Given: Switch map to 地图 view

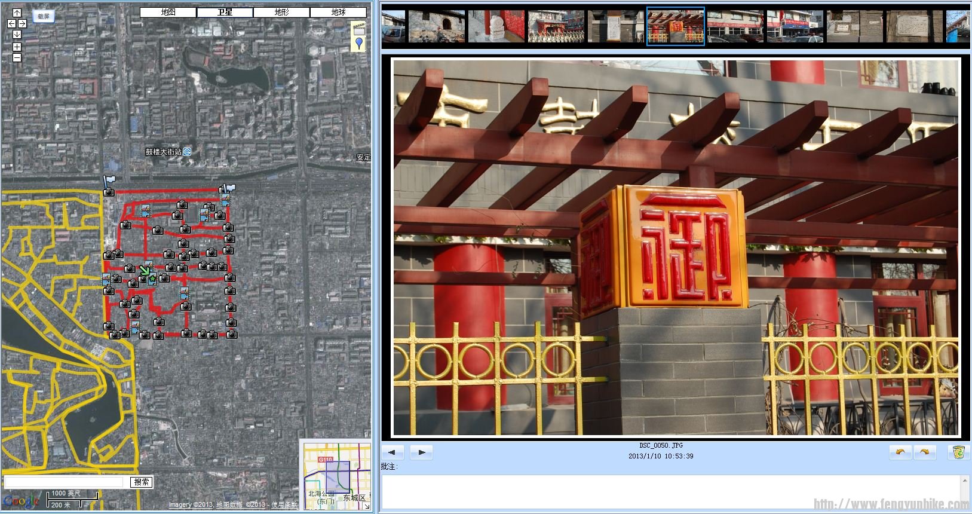Looking at the screenshot, I should (x=168, y=12).
